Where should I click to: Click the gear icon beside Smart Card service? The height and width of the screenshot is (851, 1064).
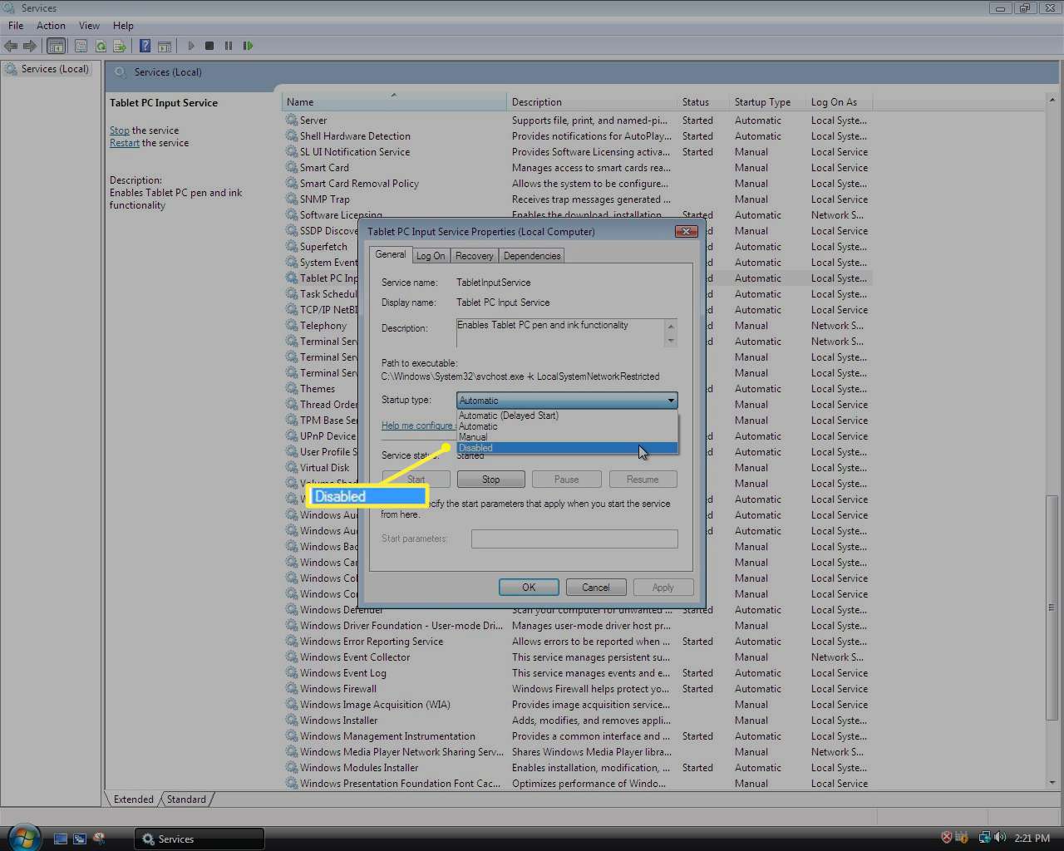(292, 168)
